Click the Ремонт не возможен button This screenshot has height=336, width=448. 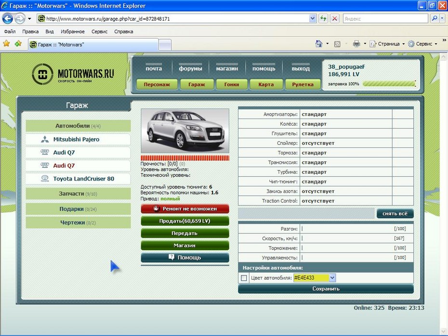point(185,209)
